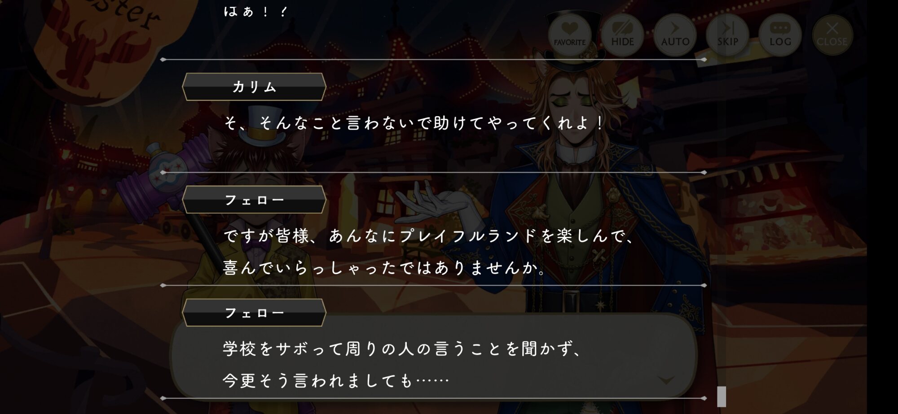The height and width of the screenshot is (414, 898).
Task: Click the log scrollbar thumb
Action: 722,397
